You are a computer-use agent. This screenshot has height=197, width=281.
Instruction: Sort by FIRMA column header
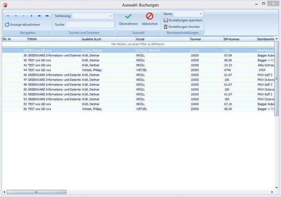(54, 39)
